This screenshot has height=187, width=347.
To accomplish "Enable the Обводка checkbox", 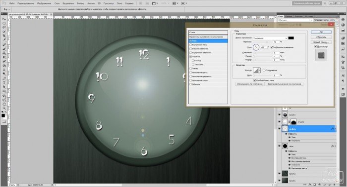I will pyautogui.click(x=190, y=84).
